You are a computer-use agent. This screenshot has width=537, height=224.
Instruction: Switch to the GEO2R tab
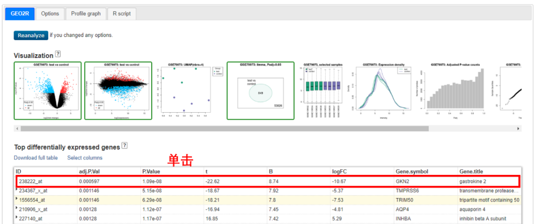(19, 14)
